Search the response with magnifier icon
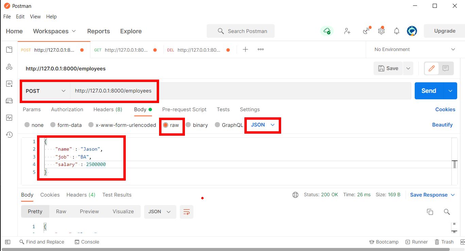 tap(447, 212)
